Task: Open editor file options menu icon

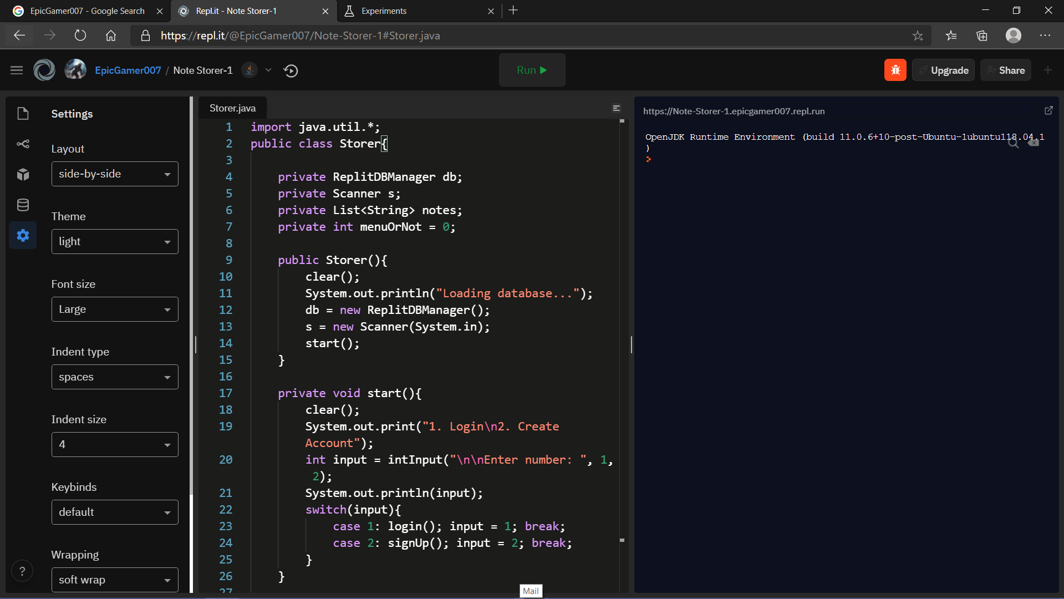Action: [x=616, y=108]
